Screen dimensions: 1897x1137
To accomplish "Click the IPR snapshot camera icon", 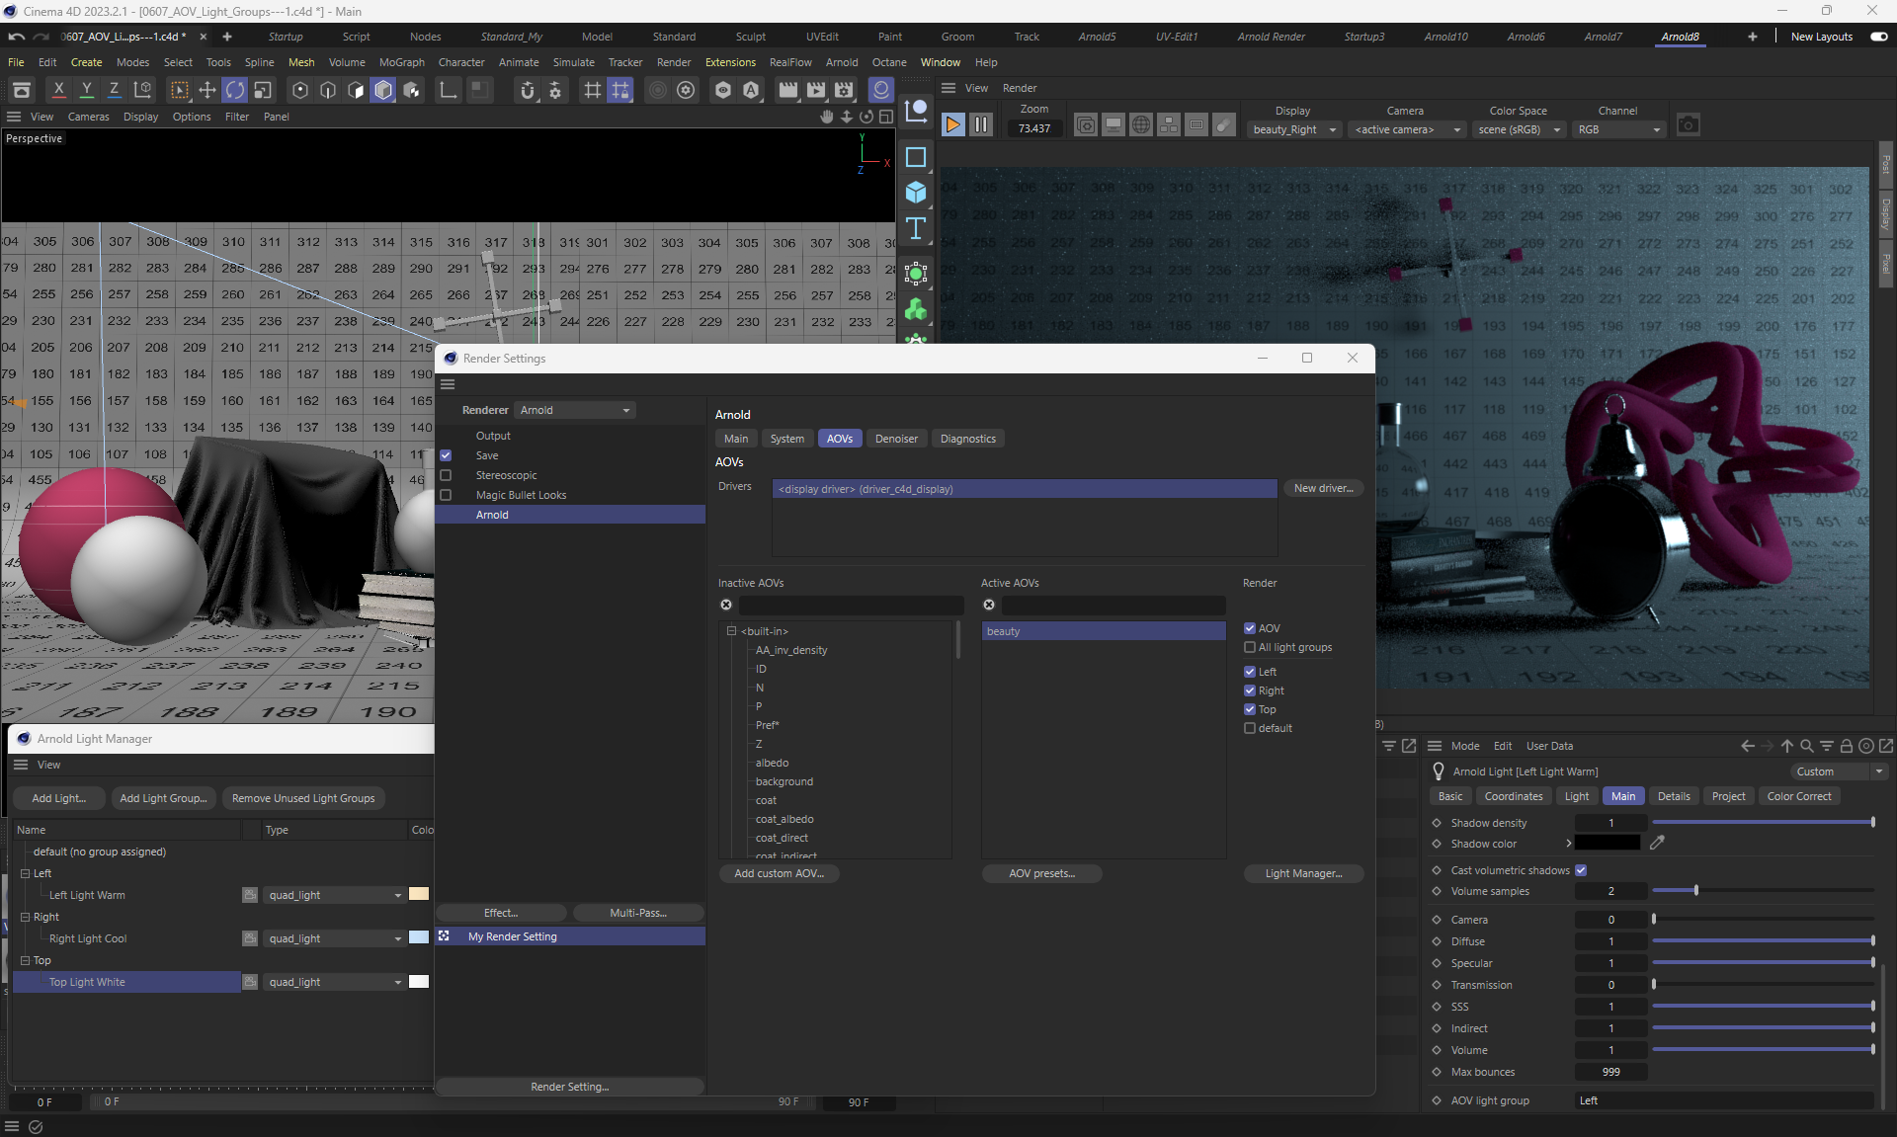I will 1688,125.
